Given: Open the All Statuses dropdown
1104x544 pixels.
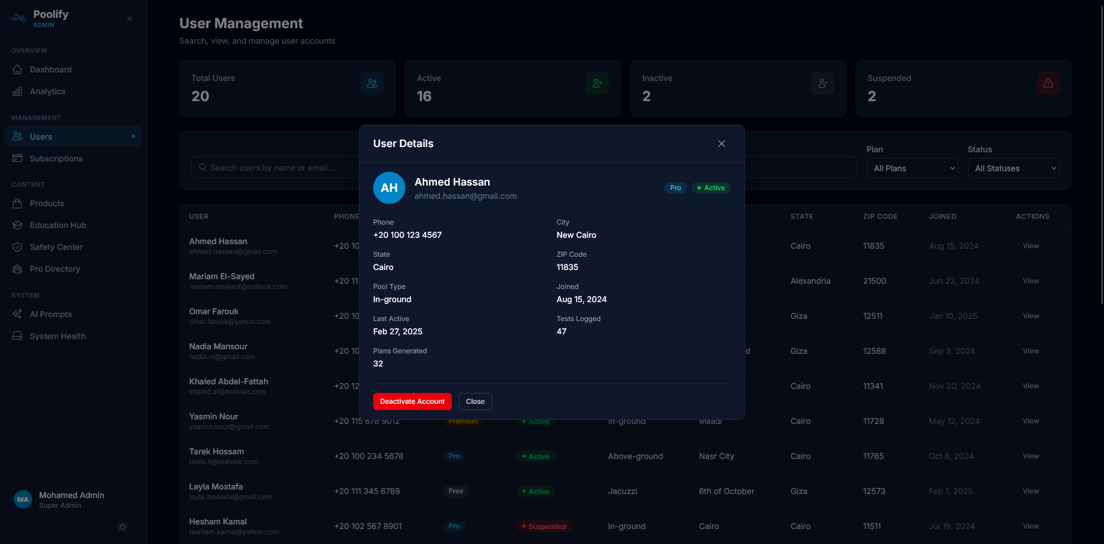Looking at the screenshot, I should (1014, 168).
